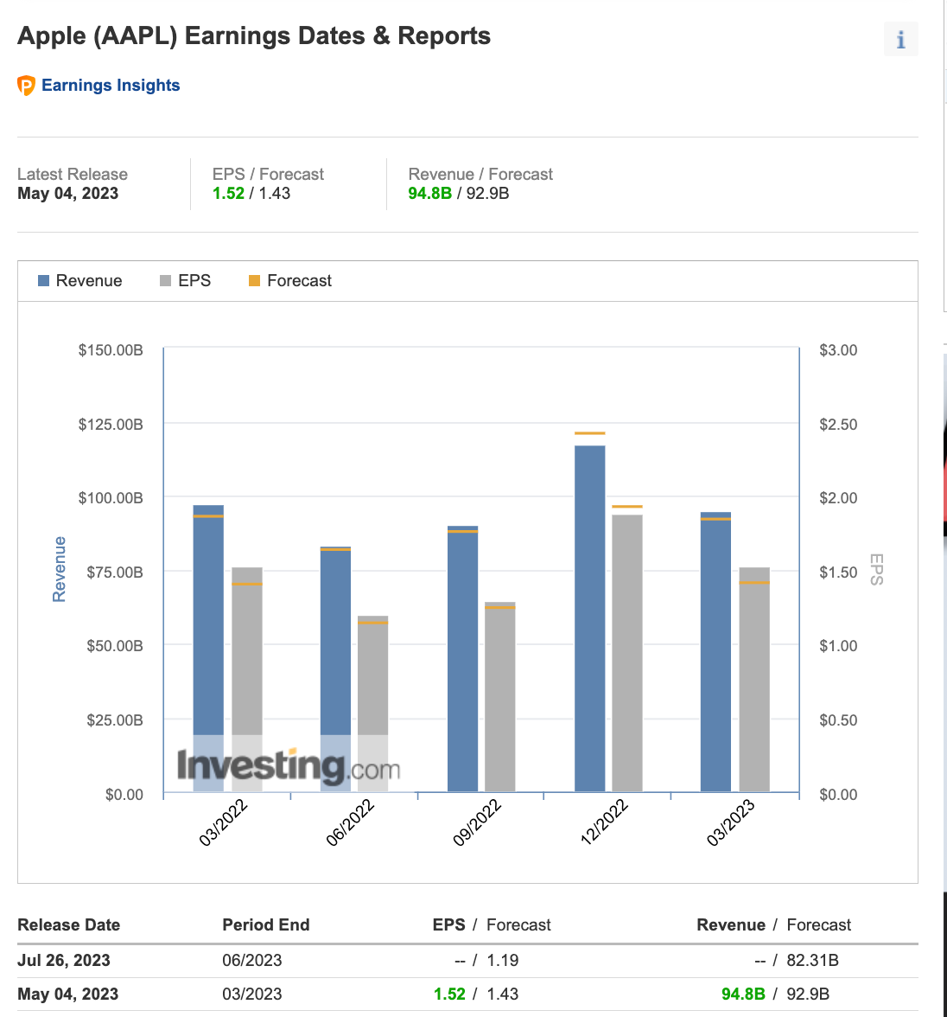Click the 82.31B revenue forecast value

pyautogui.click(x=813, y=961)
